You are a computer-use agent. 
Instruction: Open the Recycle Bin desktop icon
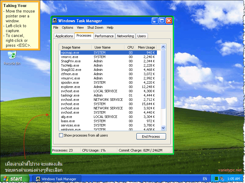(x=12, y=58)
